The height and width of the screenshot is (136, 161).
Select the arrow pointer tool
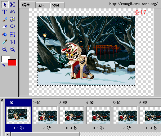click(x=5, y=5)
